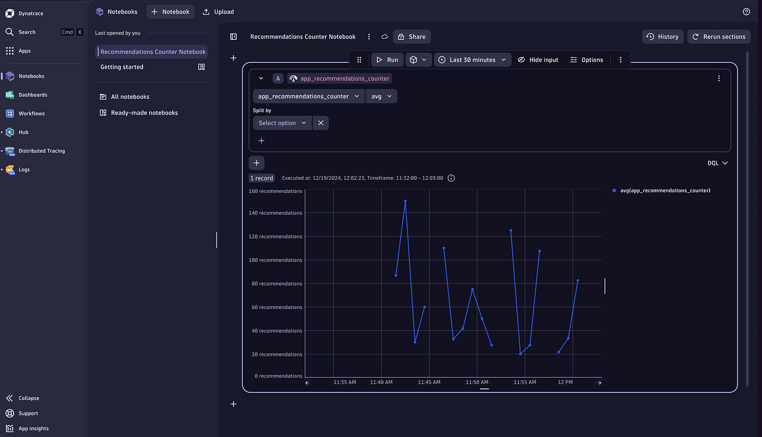Open the cube segment dropdown

coord(419,60)
